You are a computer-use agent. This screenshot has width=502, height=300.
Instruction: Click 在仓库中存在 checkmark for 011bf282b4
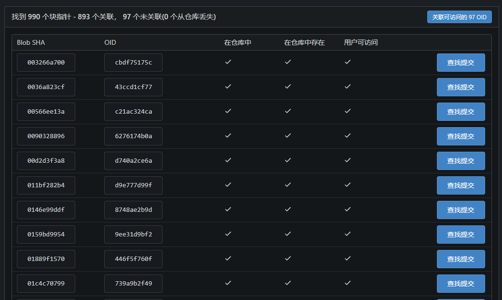point(288,185)
